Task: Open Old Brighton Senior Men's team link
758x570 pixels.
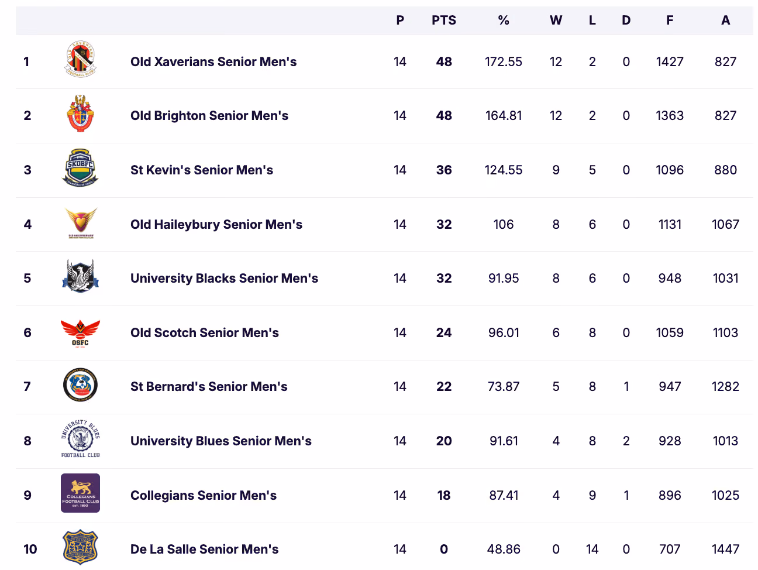Action: pyautogui.click(x=209, y=115)
